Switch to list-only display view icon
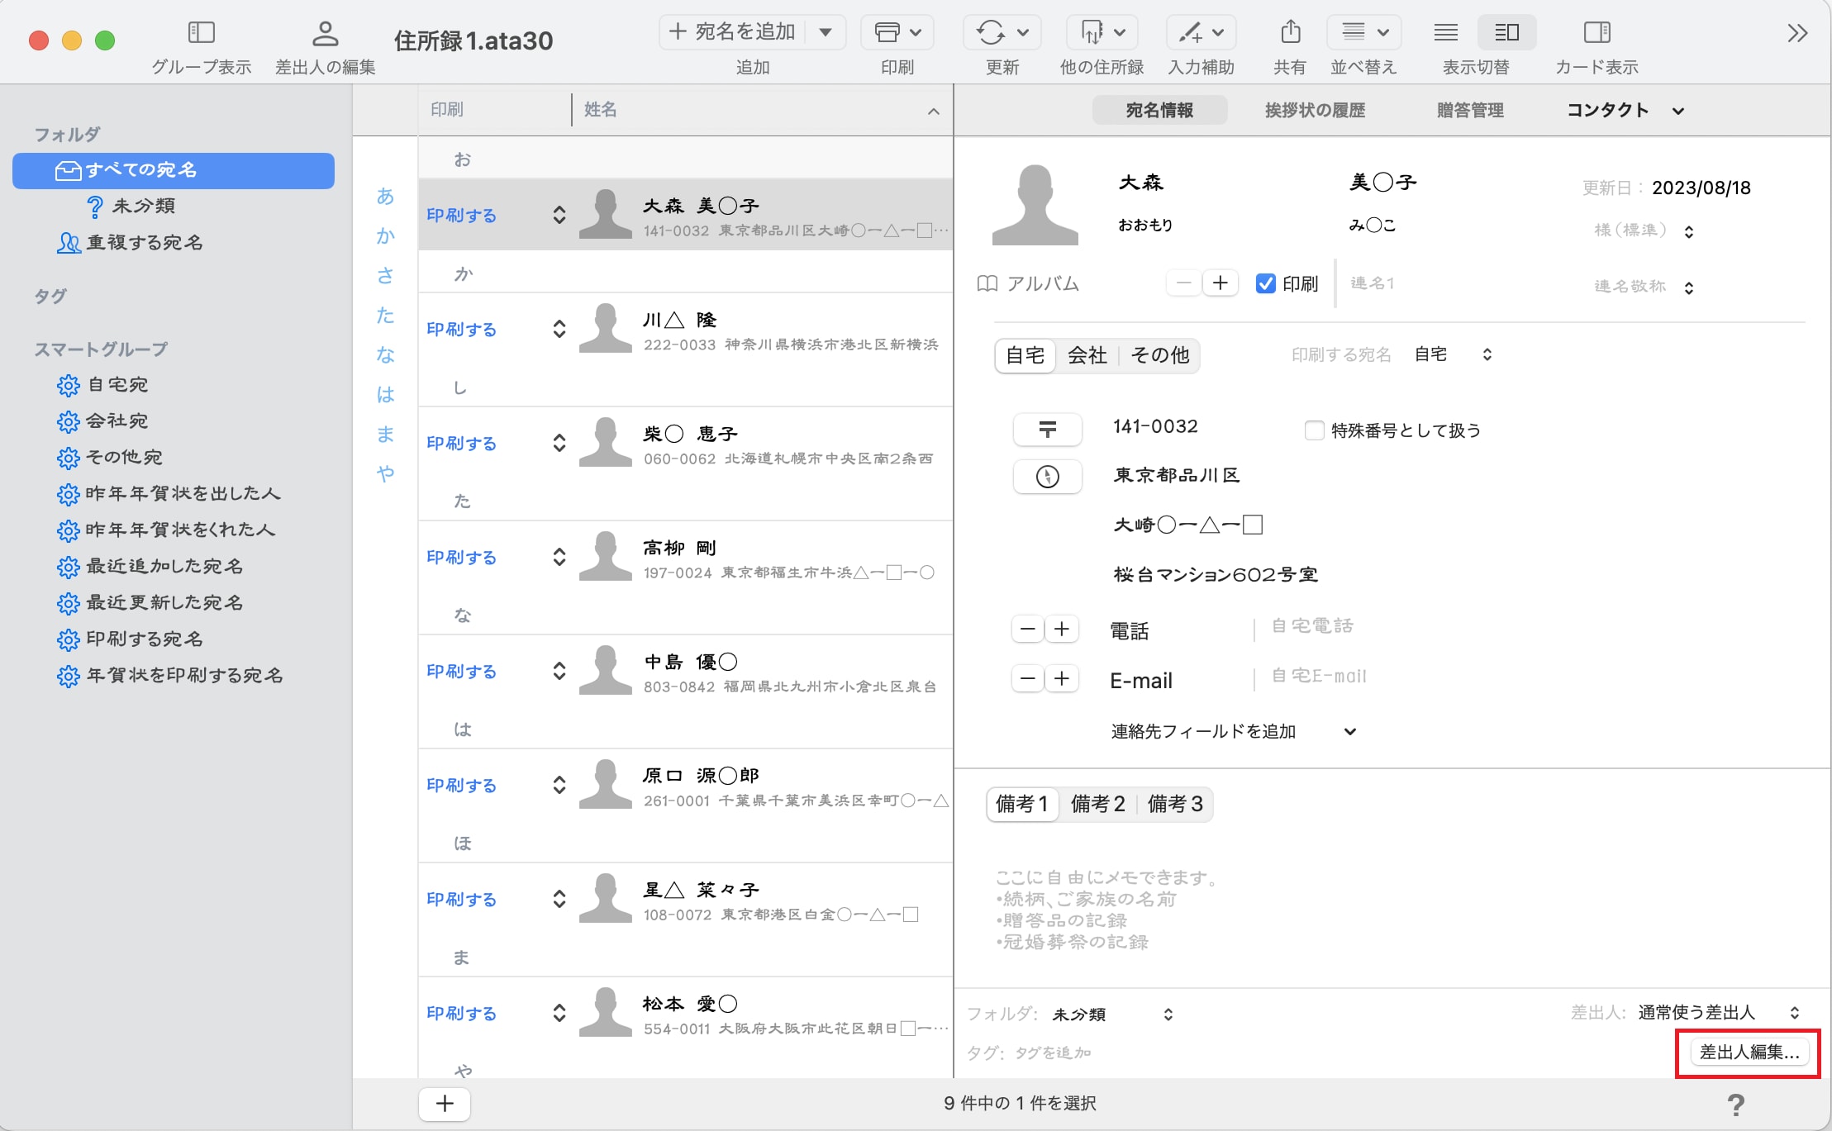Screen dimensions: 1832x1131 point(1446,32)
